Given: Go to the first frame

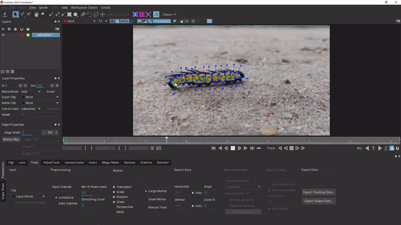Looking at the screenshot, I should tap(213, 148).
